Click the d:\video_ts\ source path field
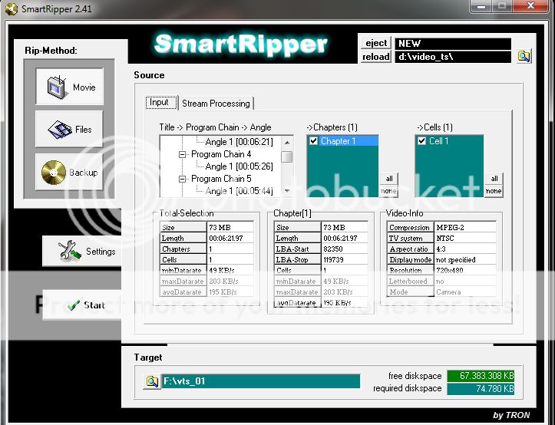 pyautogui.click(x=453, y=57)
